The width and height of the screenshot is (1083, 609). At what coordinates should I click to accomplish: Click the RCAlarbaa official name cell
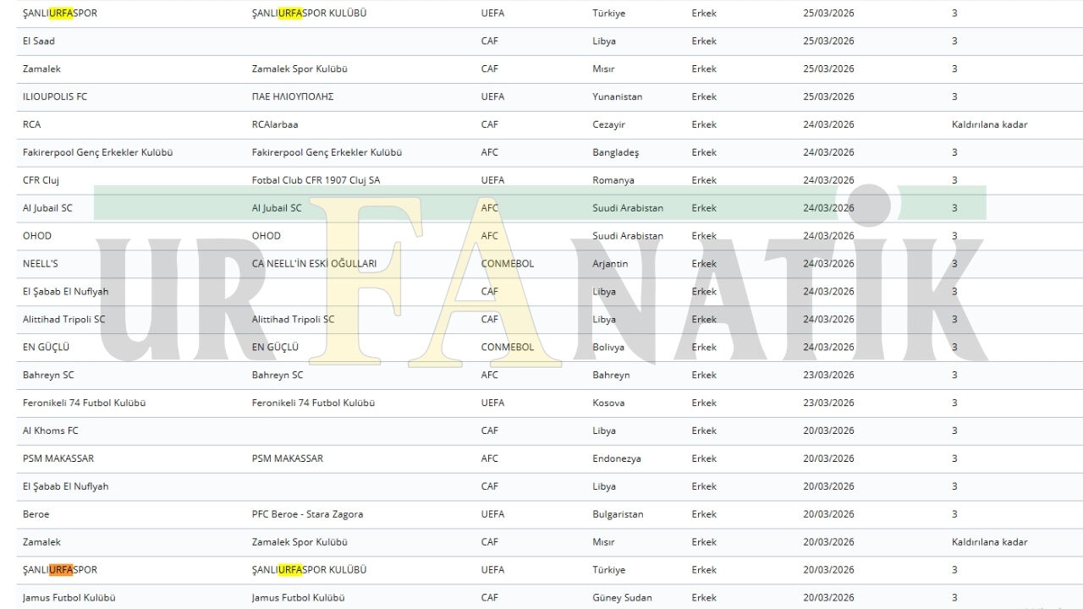tap(275, 124)
